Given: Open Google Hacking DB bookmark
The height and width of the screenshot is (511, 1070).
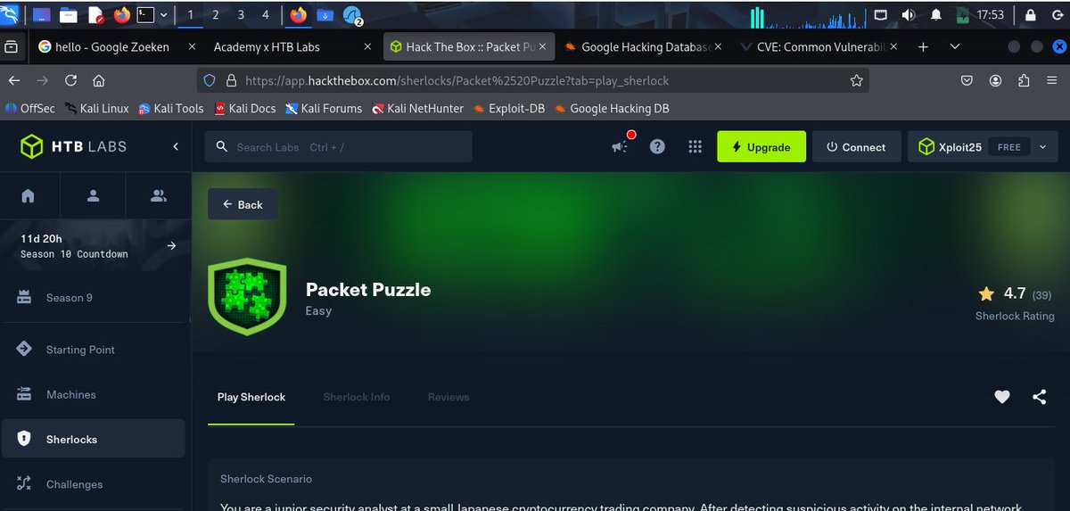Looking at the screenshot, I should 612,109.
